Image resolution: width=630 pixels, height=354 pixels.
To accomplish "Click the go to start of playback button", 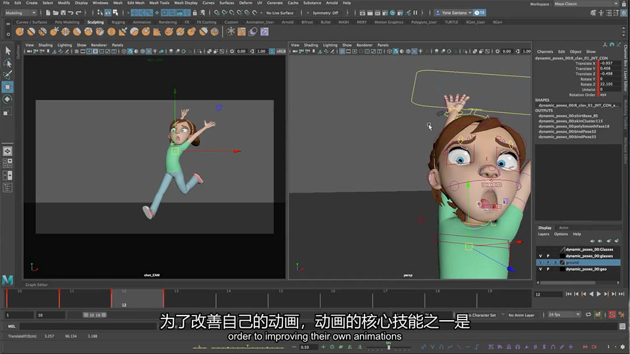I will (x=569, y=294).
